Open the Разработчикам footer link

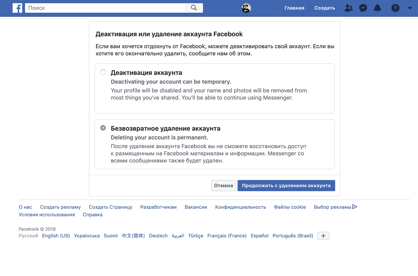point(158,207)
